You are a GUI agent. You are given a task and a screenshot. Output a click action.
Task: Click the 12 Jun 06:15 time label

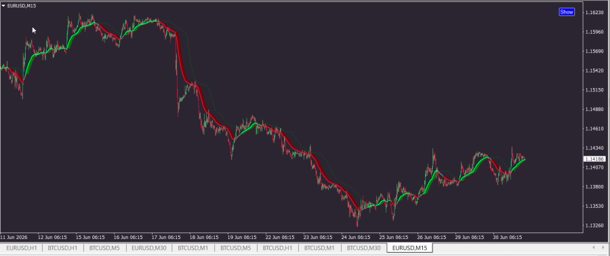(52, 237)
